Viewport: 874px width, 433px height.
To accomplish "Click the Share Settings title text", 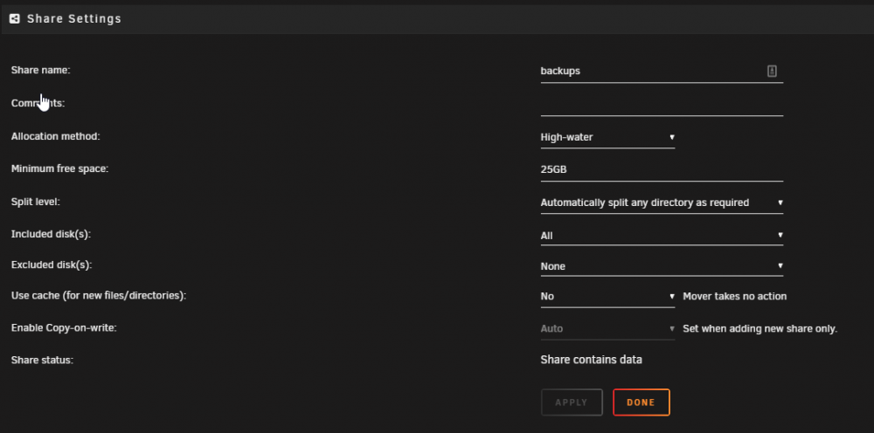I will tap(74, 18).
